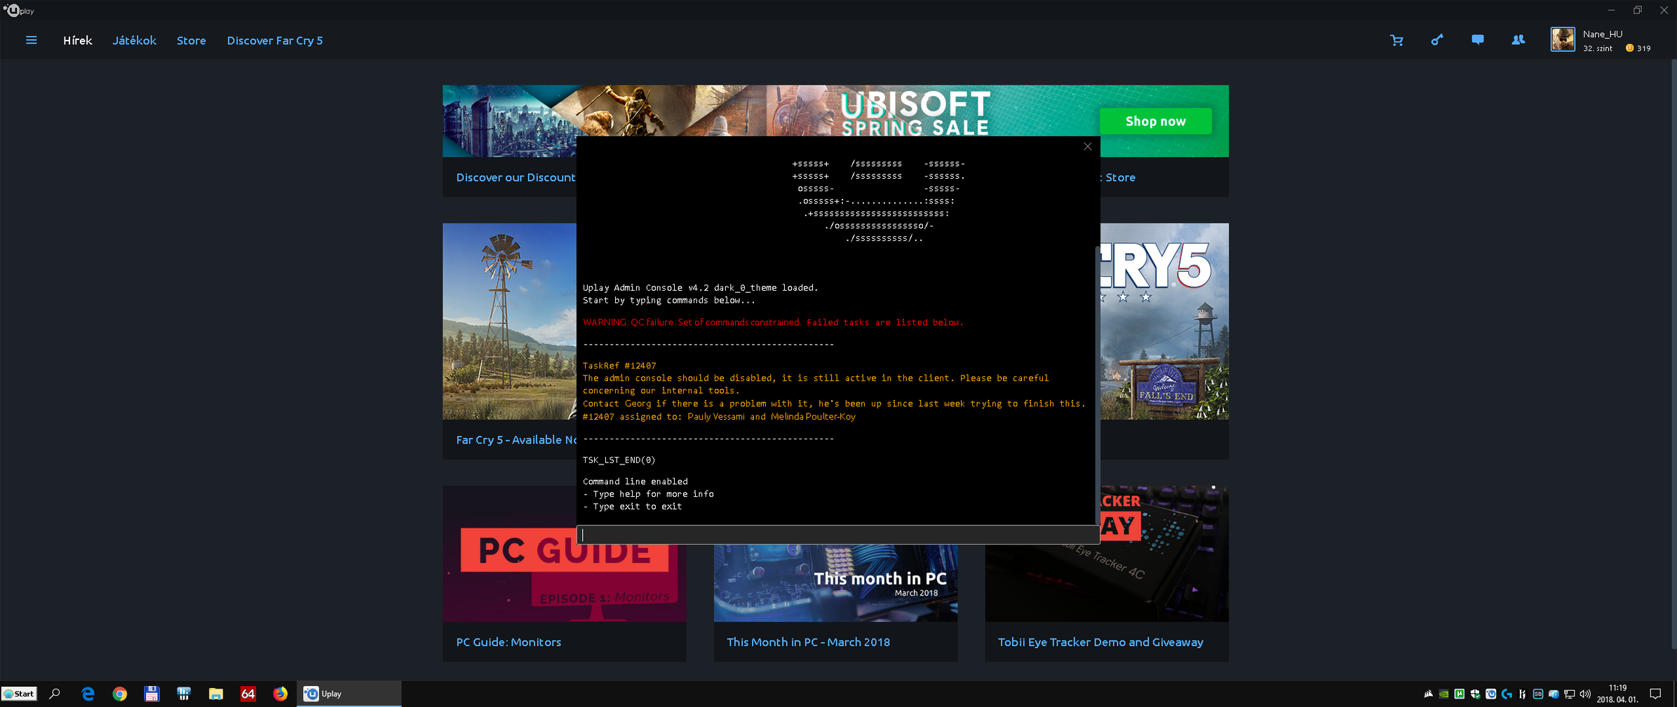Click 'Command line enabled' text
Viewport: 1677px width, 707px height.
[635, 481]
